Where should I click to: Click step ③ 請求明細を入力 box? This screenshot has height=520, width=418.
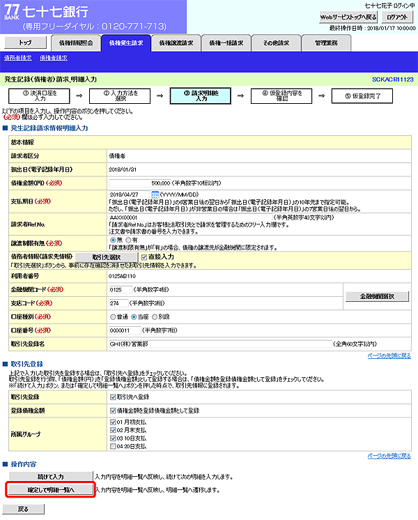pyautogui.click(x=201, y=95)
